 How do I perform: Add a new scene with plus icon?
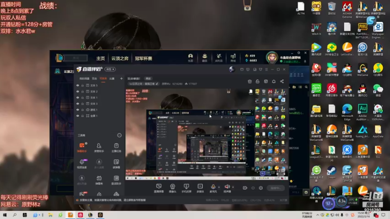coord(121,78)
